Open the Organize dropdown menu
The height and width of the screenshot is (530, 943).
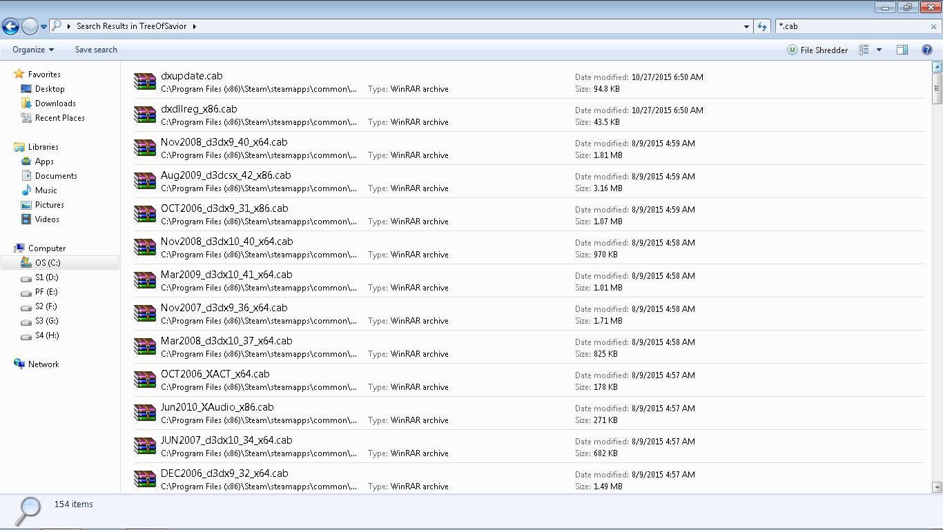[32, 50]
